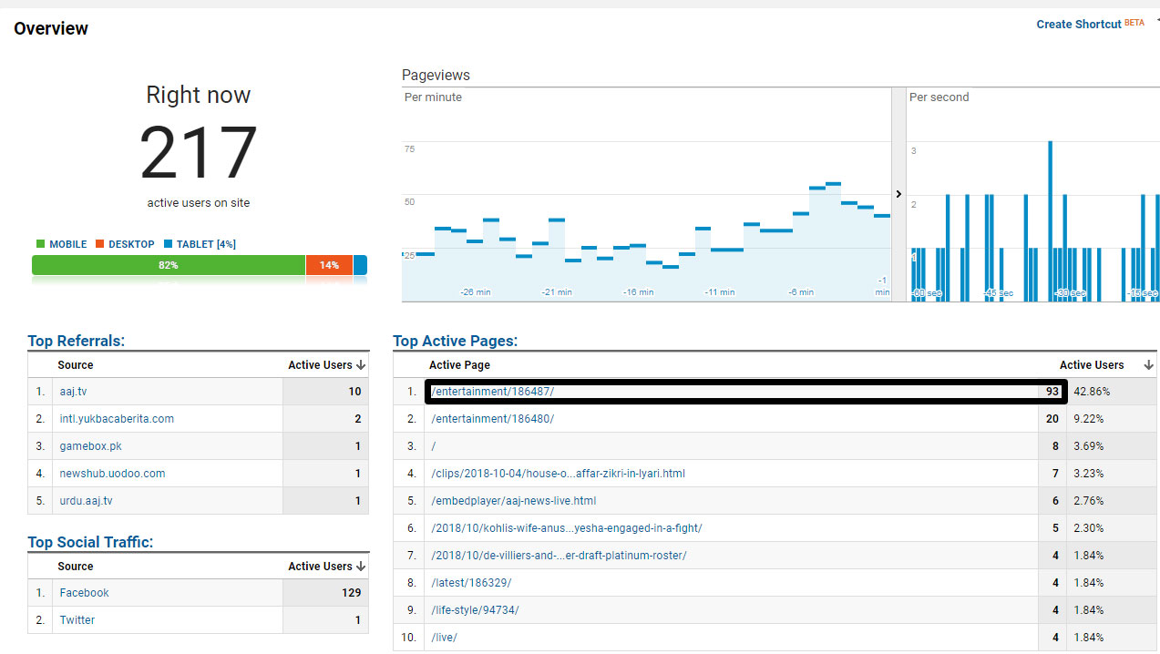Expand the chart divider chevron arrow

[898, 194]
